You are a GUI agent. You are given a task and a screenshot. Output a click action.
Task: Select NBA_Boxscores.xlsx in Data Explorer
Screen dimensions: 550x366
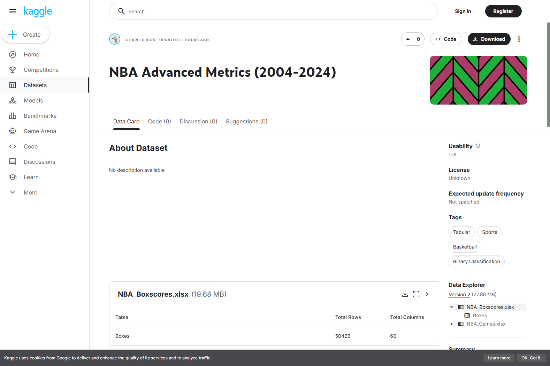pos(490,307)
